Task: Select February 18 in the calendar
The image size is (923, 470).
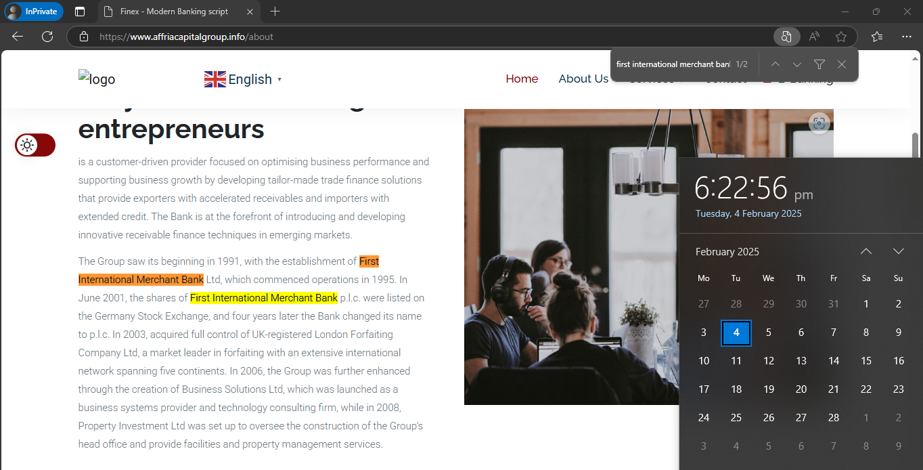Action: [736, 389]
